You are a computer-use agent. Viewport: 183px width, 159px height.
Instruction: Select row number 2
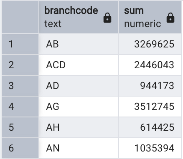[20, 65]
